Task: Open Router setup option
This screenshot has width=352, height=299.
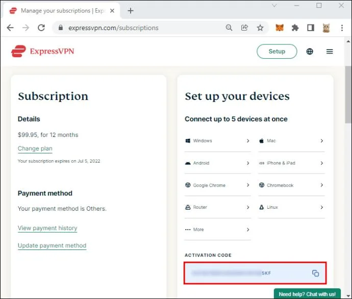Action: click(x=217, y=207)
